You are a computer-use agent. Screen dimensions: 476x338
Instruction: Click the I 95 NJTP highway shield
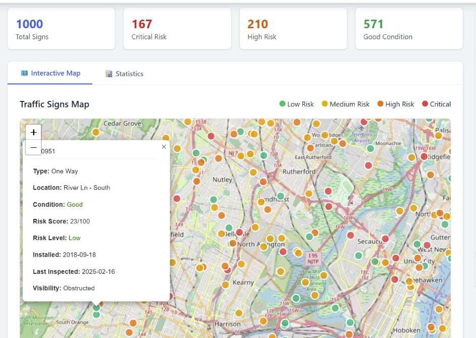(x=313, y=259)
